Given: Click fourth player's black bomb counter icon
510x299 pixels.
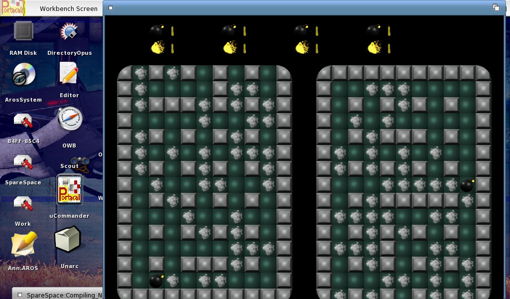Looking at the screenshot, I should pyautogui.click(x=374, y=30).
